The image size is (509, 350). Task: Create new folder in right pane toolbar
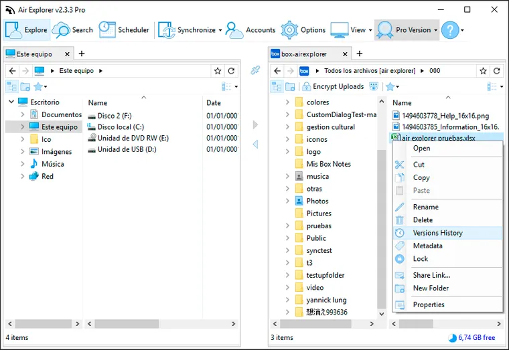tap(290, 86)
